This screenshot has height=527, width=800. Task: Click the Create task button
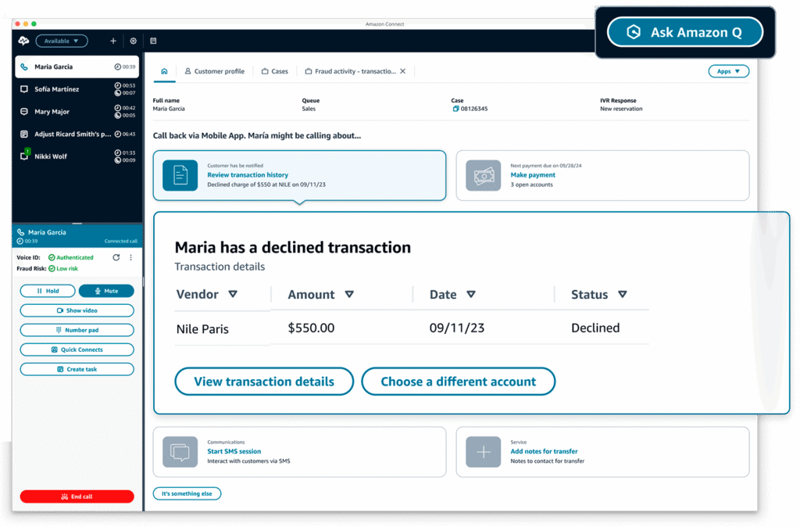(x=77, y=369)
